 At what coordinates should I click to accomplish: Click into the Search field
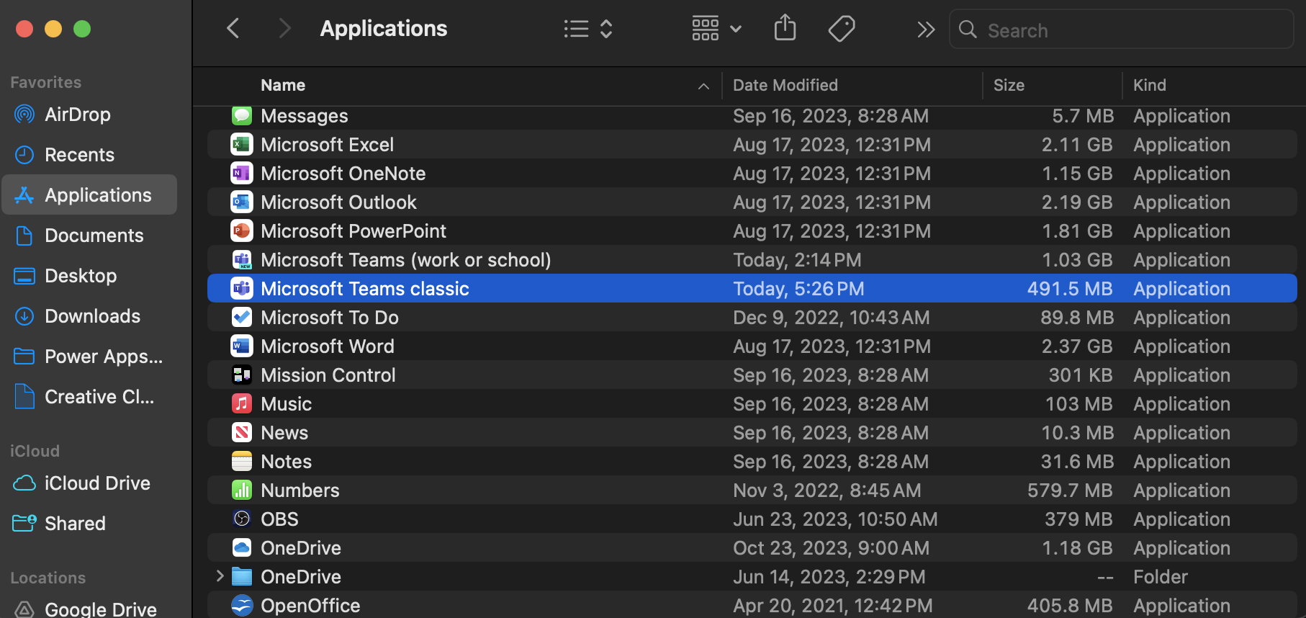pos(1121,30)
